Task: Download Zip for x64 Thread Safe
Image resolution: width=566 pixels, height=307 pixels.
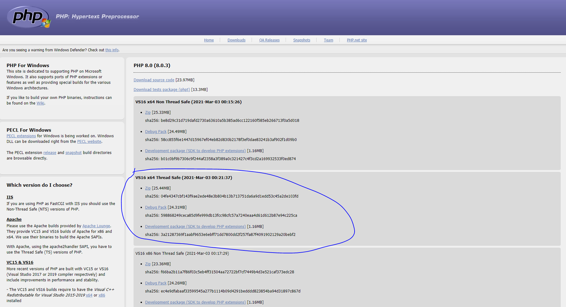Action: click(148, 189)
